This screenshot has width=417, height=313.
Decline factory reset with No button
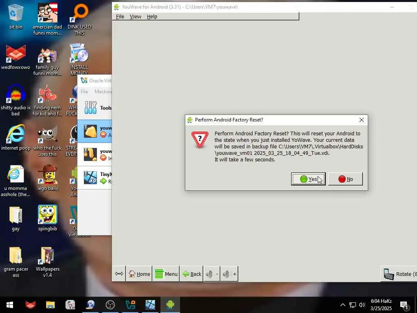tap(345, 179)
